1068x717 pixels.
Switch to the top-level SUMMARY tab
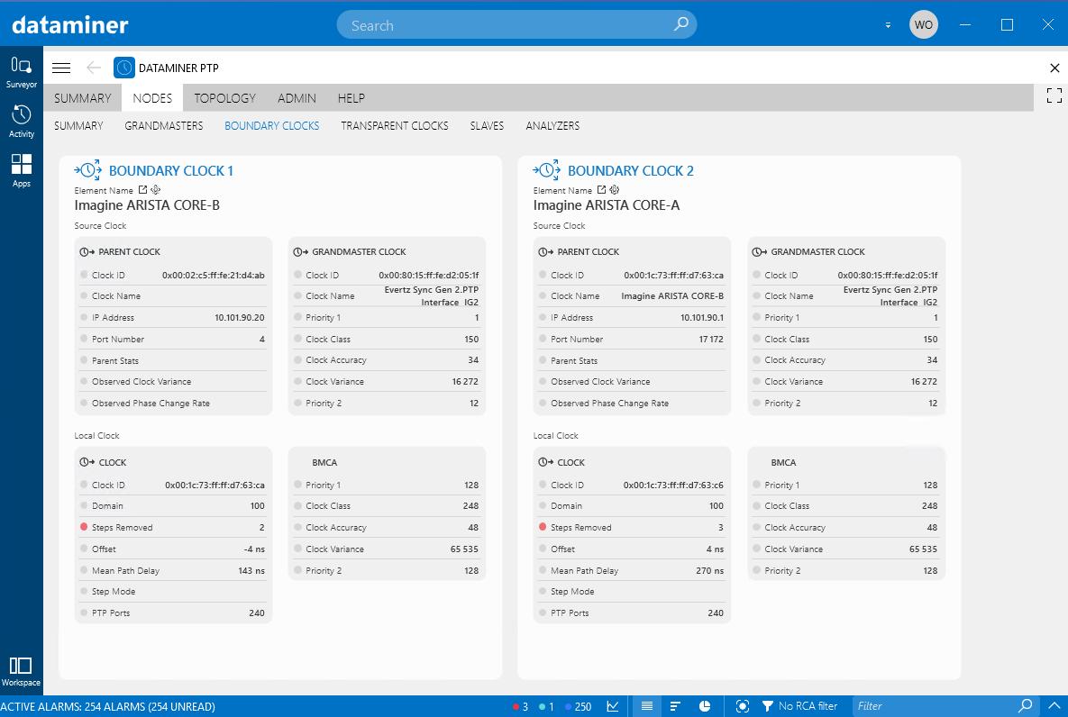[x=82, y=98]
